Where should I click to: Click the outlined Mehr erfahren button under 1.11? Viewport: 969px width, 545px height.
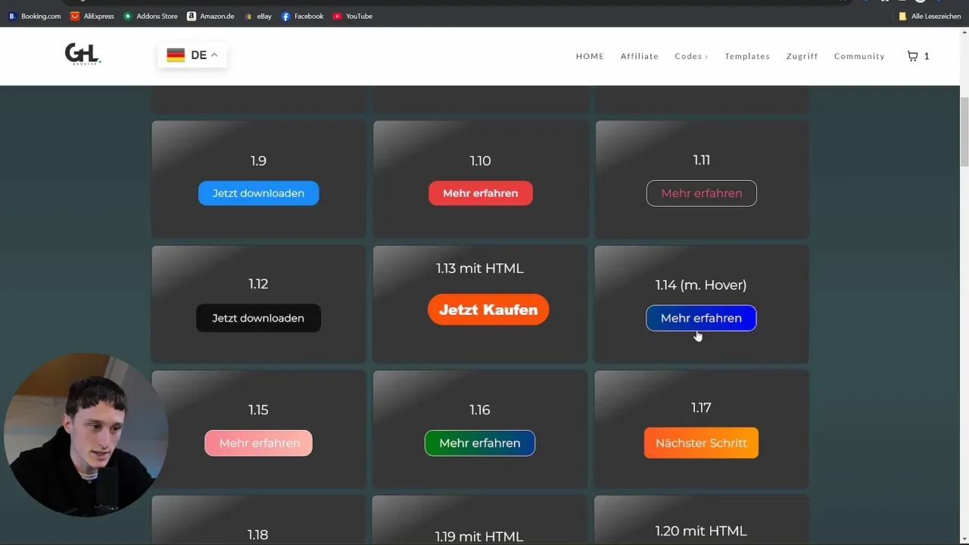point(701,193)
